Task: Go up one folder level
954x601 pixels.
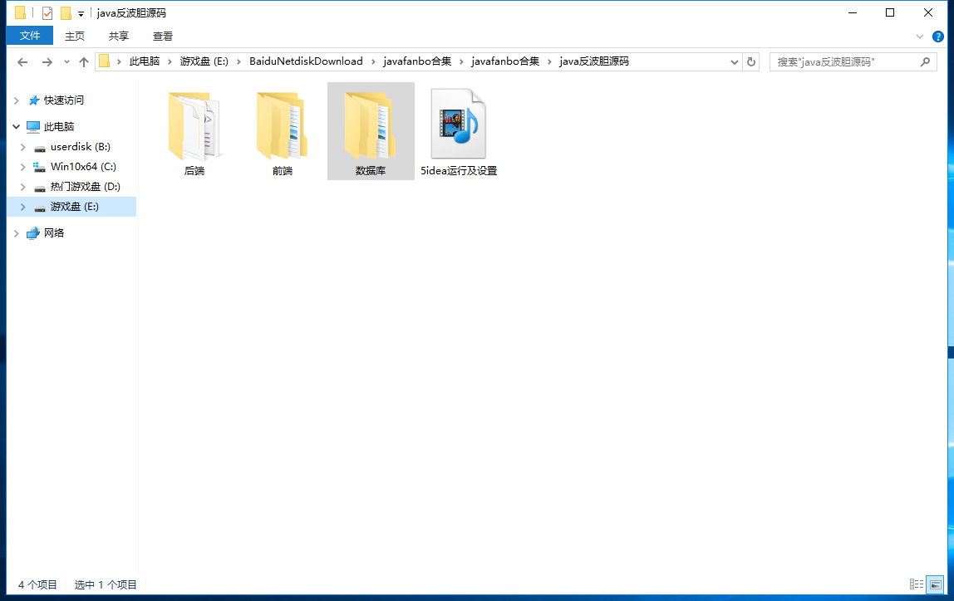Action: [84, 62]
